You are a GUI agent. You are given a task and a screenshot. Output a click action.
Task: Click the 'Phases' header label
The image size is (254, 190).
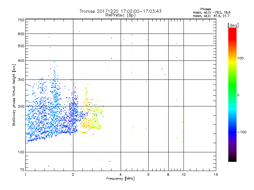click(205, 9)
